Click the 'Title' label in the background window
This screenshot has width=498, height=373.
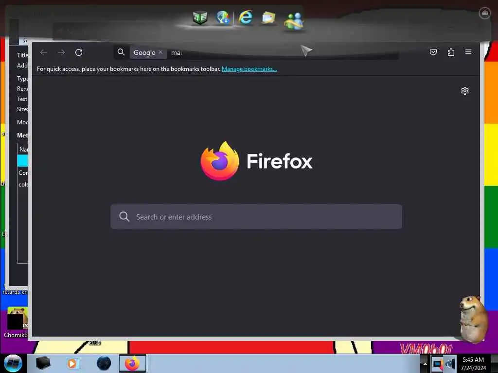point(22,55)
